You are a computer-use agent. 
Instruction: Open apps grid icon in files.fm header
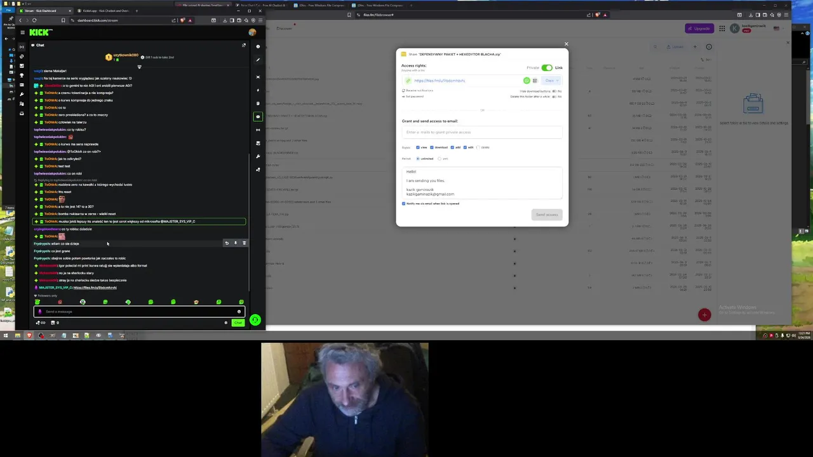[722, 29]
